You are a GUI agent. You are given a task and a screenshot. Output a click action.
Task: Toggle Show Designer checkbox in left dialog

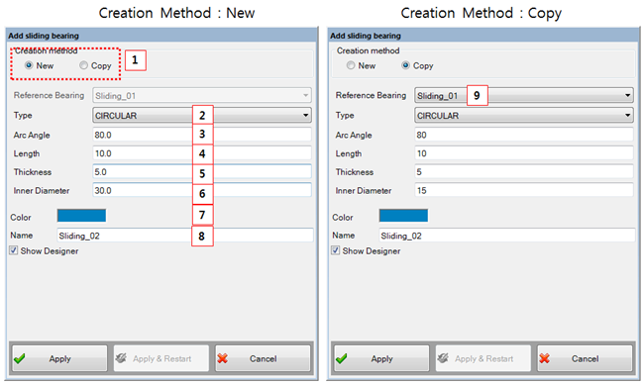14,250
